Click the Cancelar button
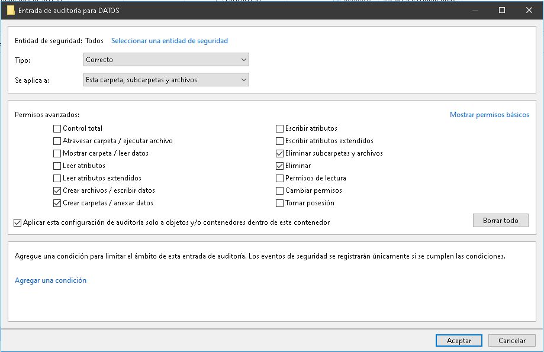The width and height of the screenshot is (544, 352). tap(511, 341)
